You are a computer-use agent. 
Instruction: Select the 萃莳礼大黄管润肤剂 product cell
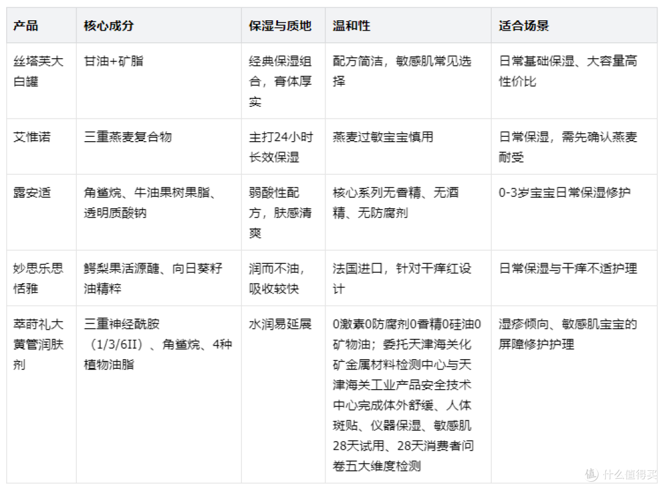click(x=41, y=394)
